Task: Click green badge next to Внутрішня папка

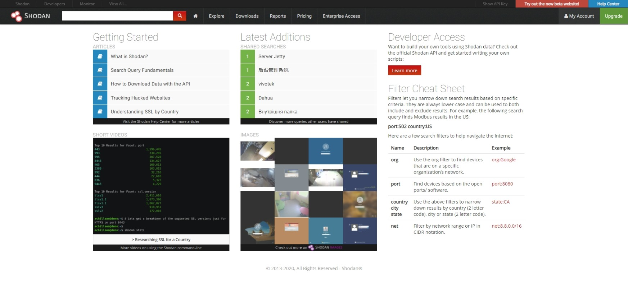Action: click(x=248, y=111)
